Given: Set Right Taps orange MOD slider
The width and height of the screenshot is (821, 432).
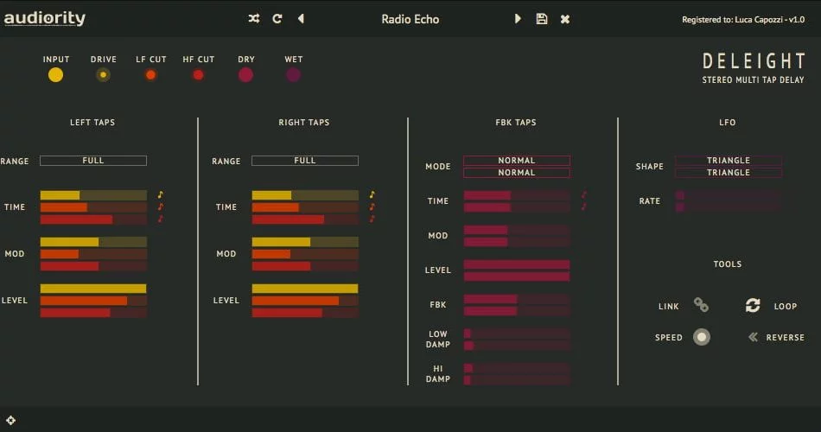Looking at the screenshot, I should 305,254.
